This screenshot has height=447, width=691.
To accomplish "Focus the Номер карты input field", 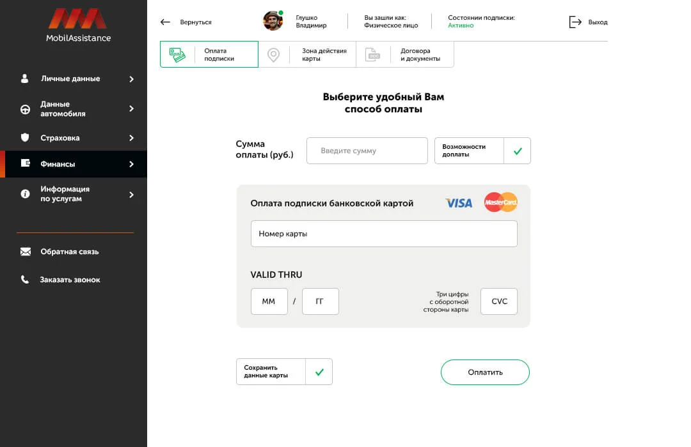I will click(x=384, y=234).
